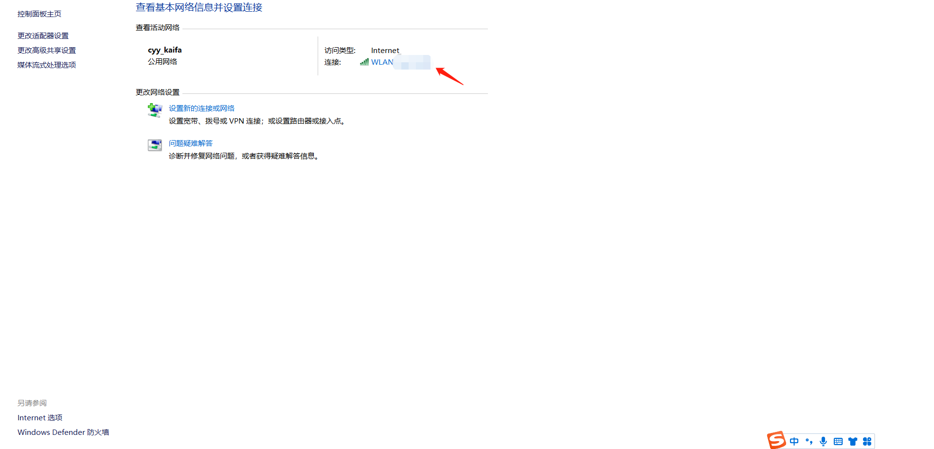
Task: Click the Sogou input method logo
Action: pyautogui.click(x=776, y=440)
